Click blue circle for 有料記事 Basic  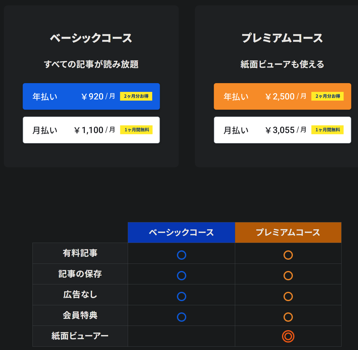[182, 255]
